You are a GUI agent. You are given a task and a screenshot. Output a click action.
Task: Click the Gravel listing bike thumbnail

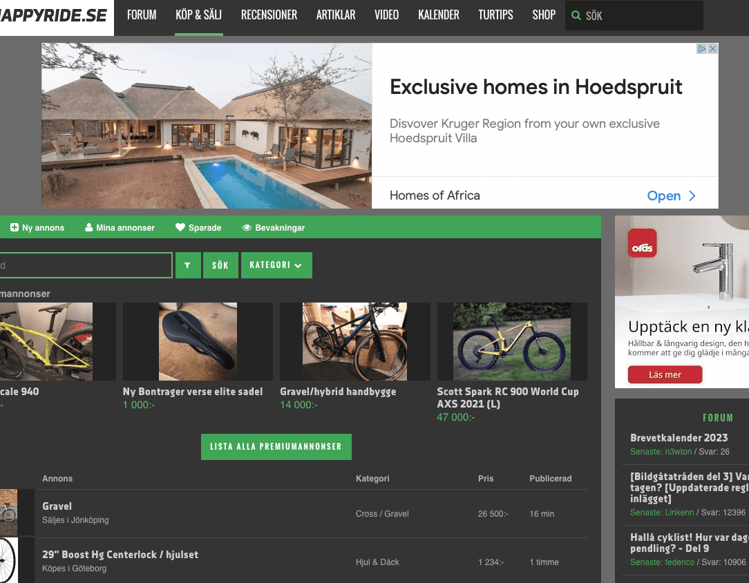[x=8, y=513]
